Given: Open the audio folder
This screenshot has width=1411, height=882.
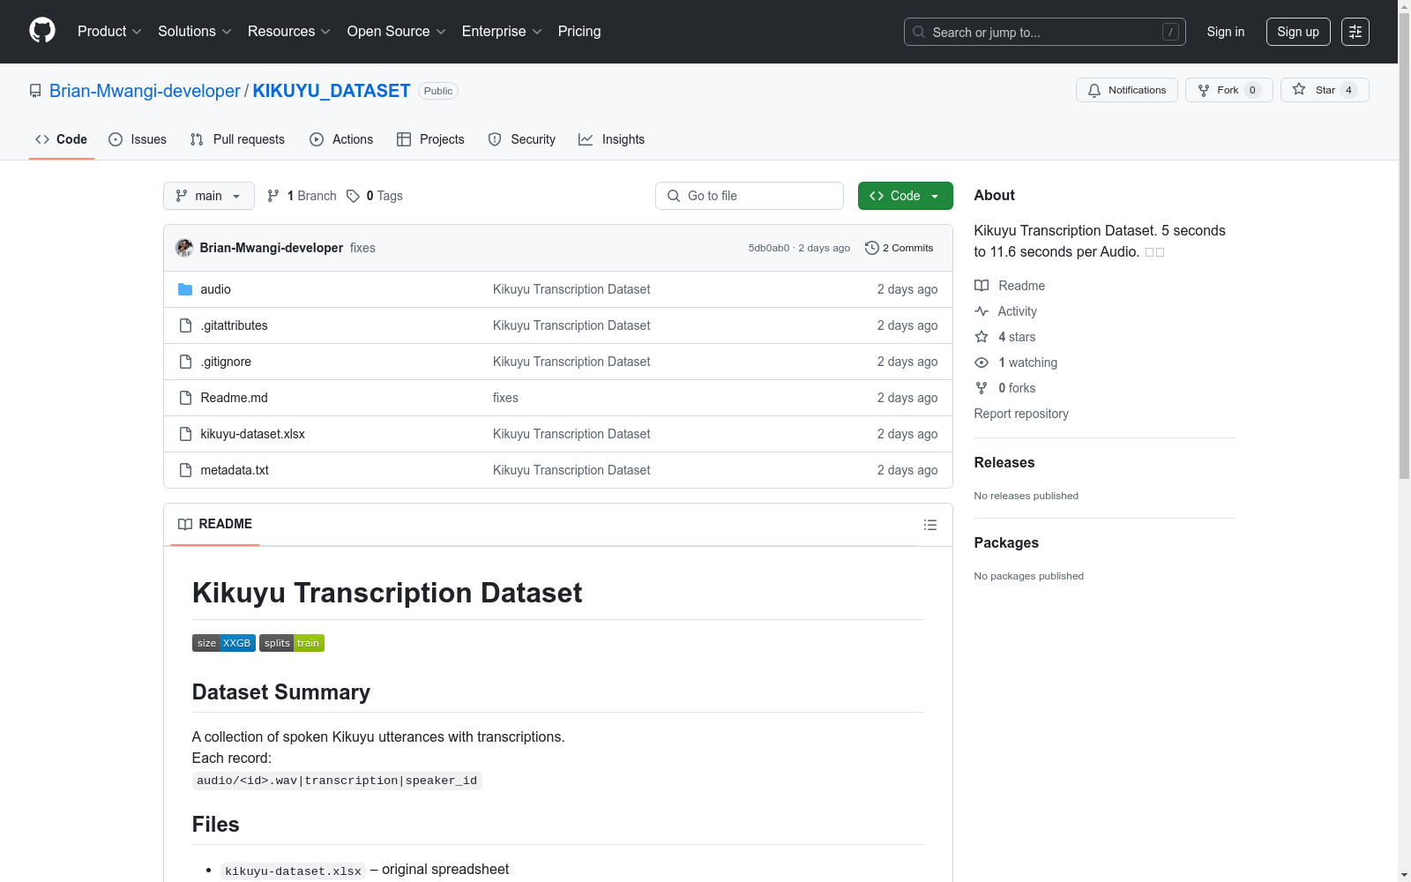Looking at the screenshot, I should [x=215, y=289].
